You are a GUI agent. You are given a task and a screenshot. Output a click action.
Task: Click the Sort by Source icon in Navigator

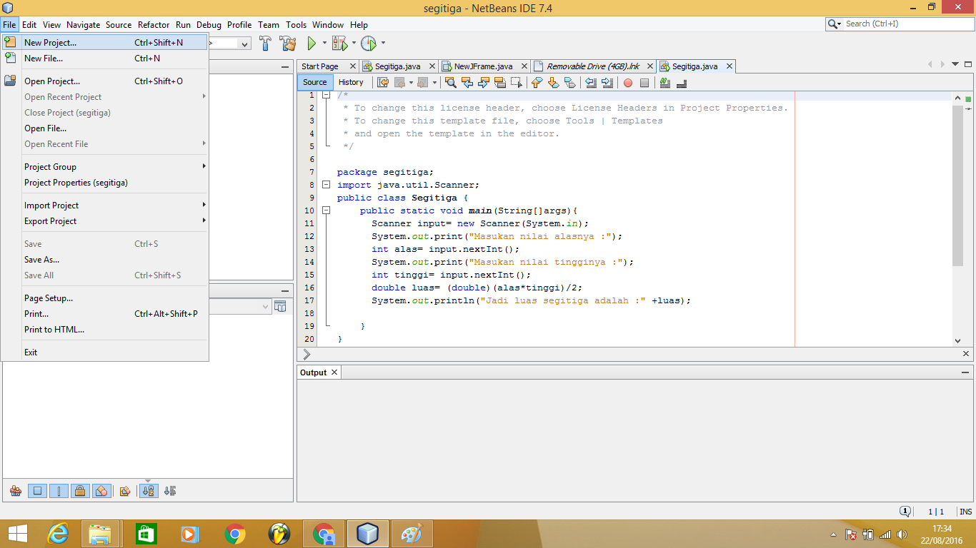tap(170, 491)
